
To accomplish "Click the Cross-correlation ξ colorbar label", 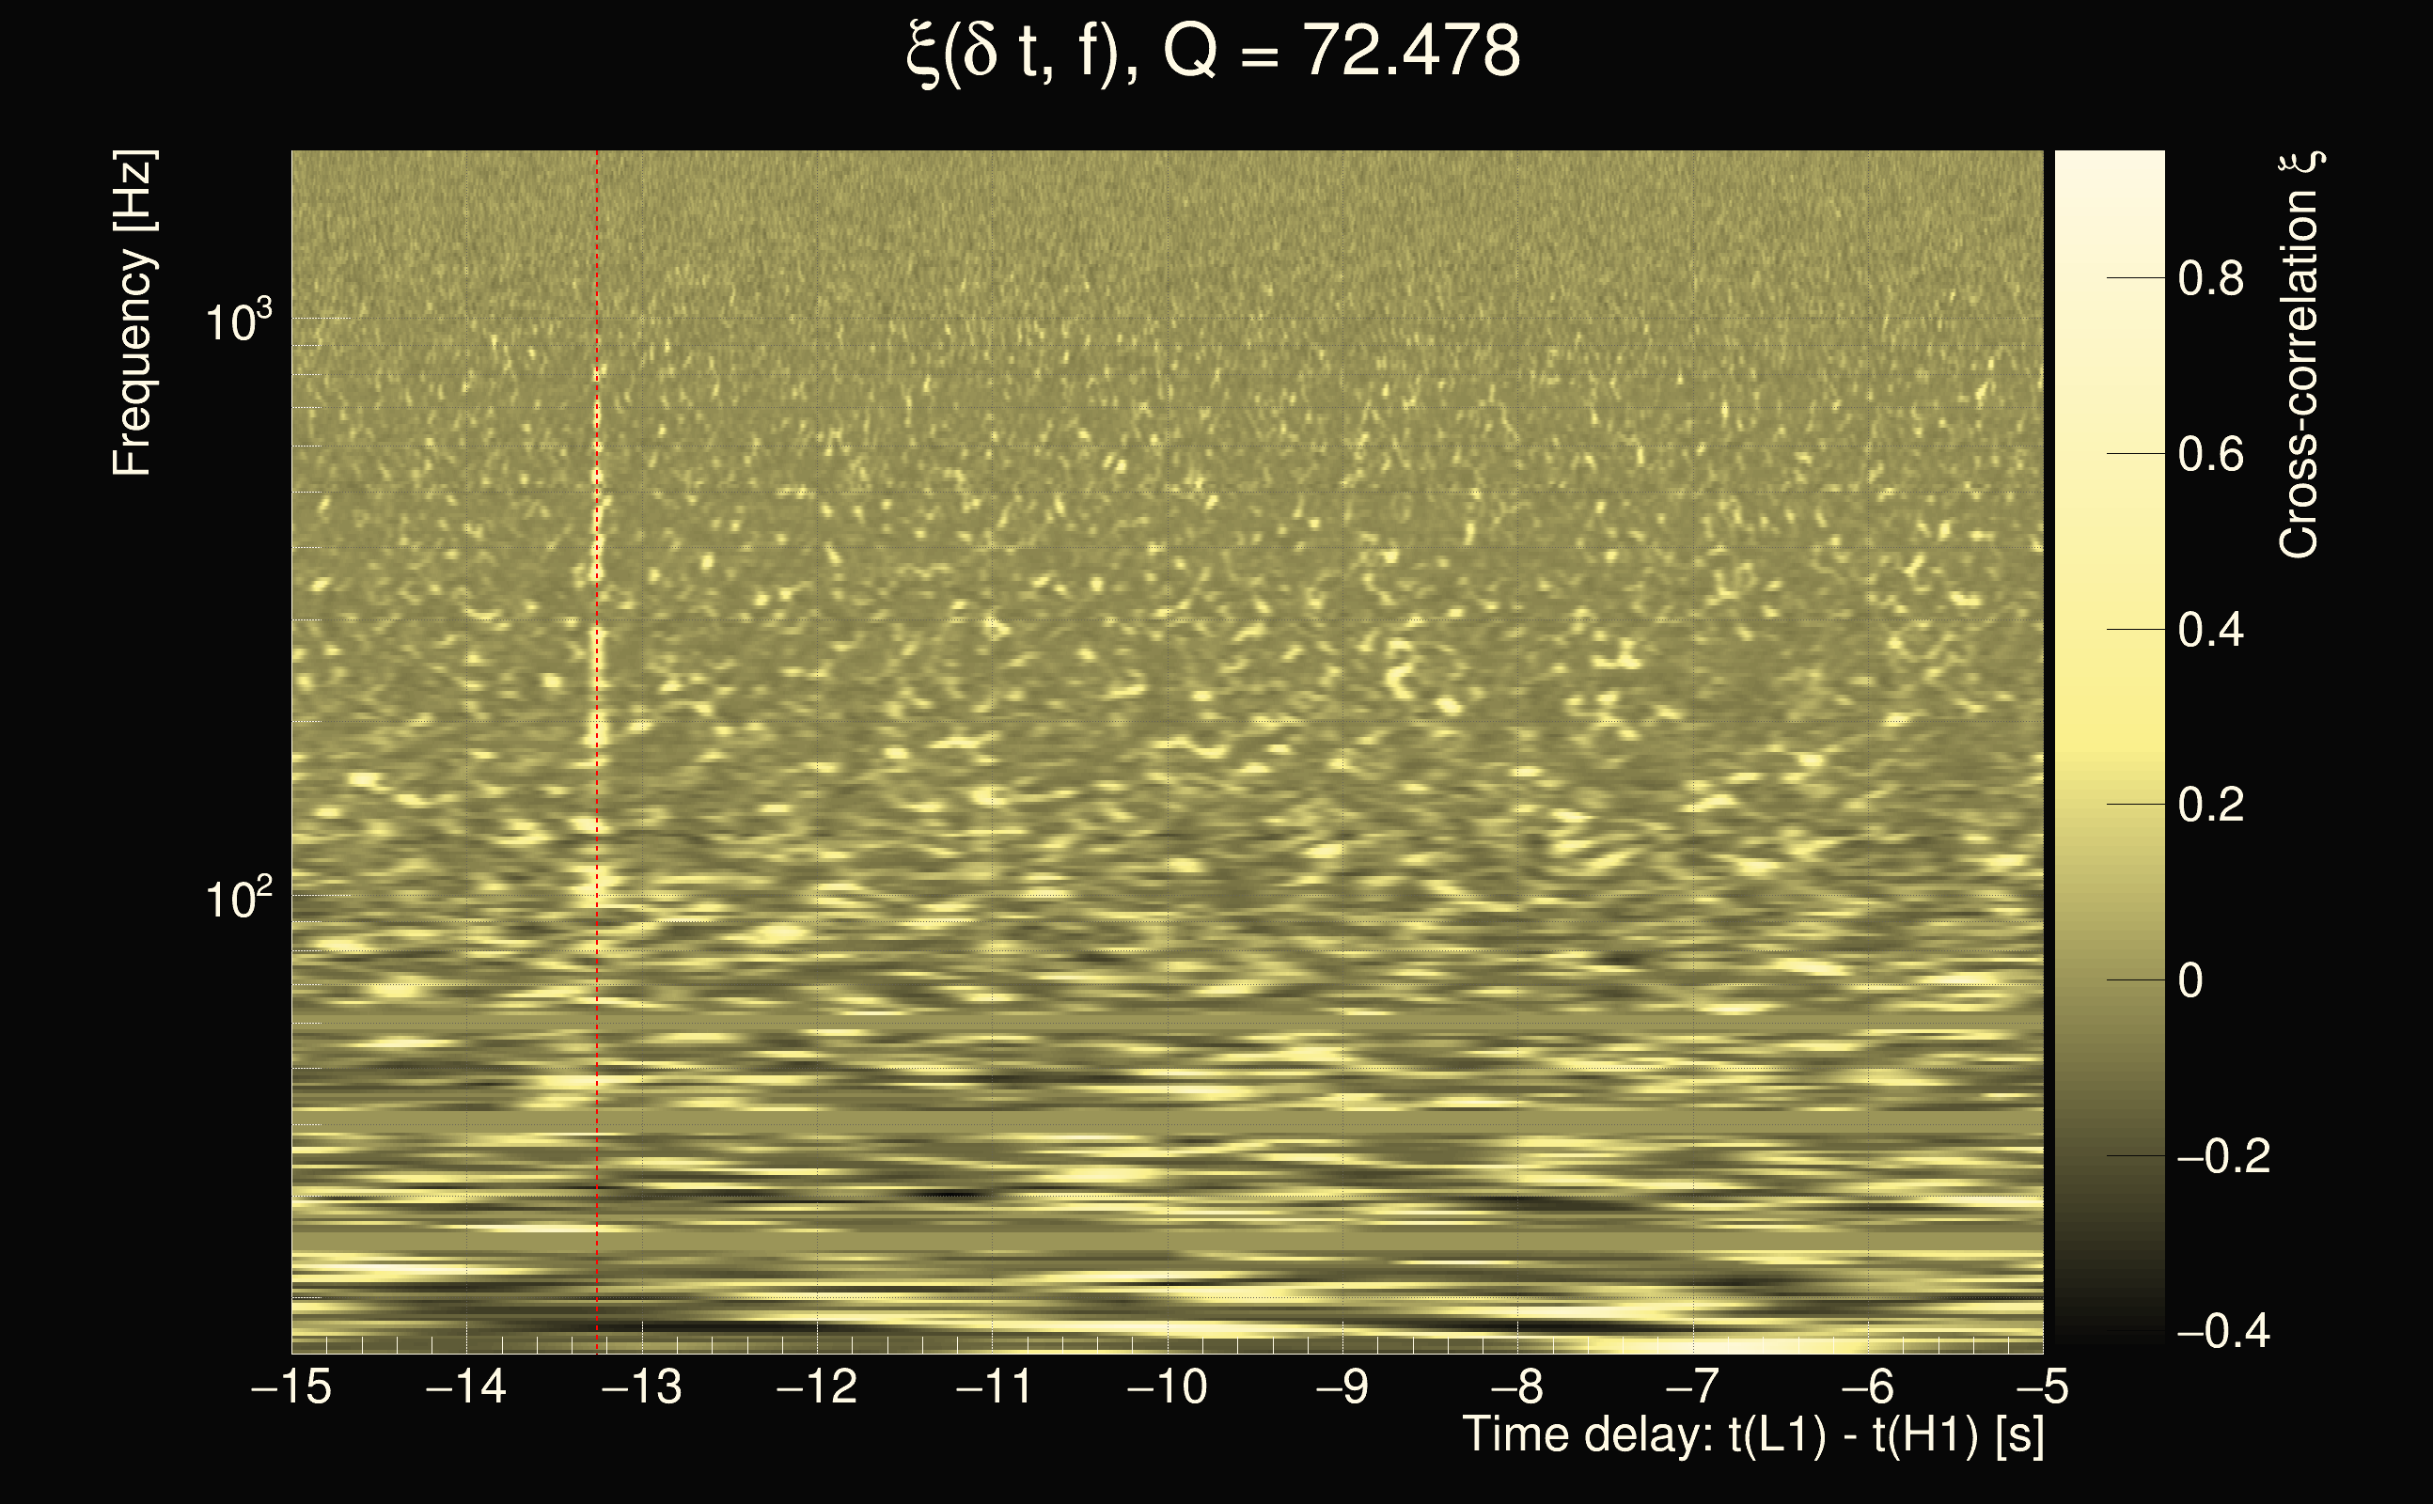I will point(2300,354).
